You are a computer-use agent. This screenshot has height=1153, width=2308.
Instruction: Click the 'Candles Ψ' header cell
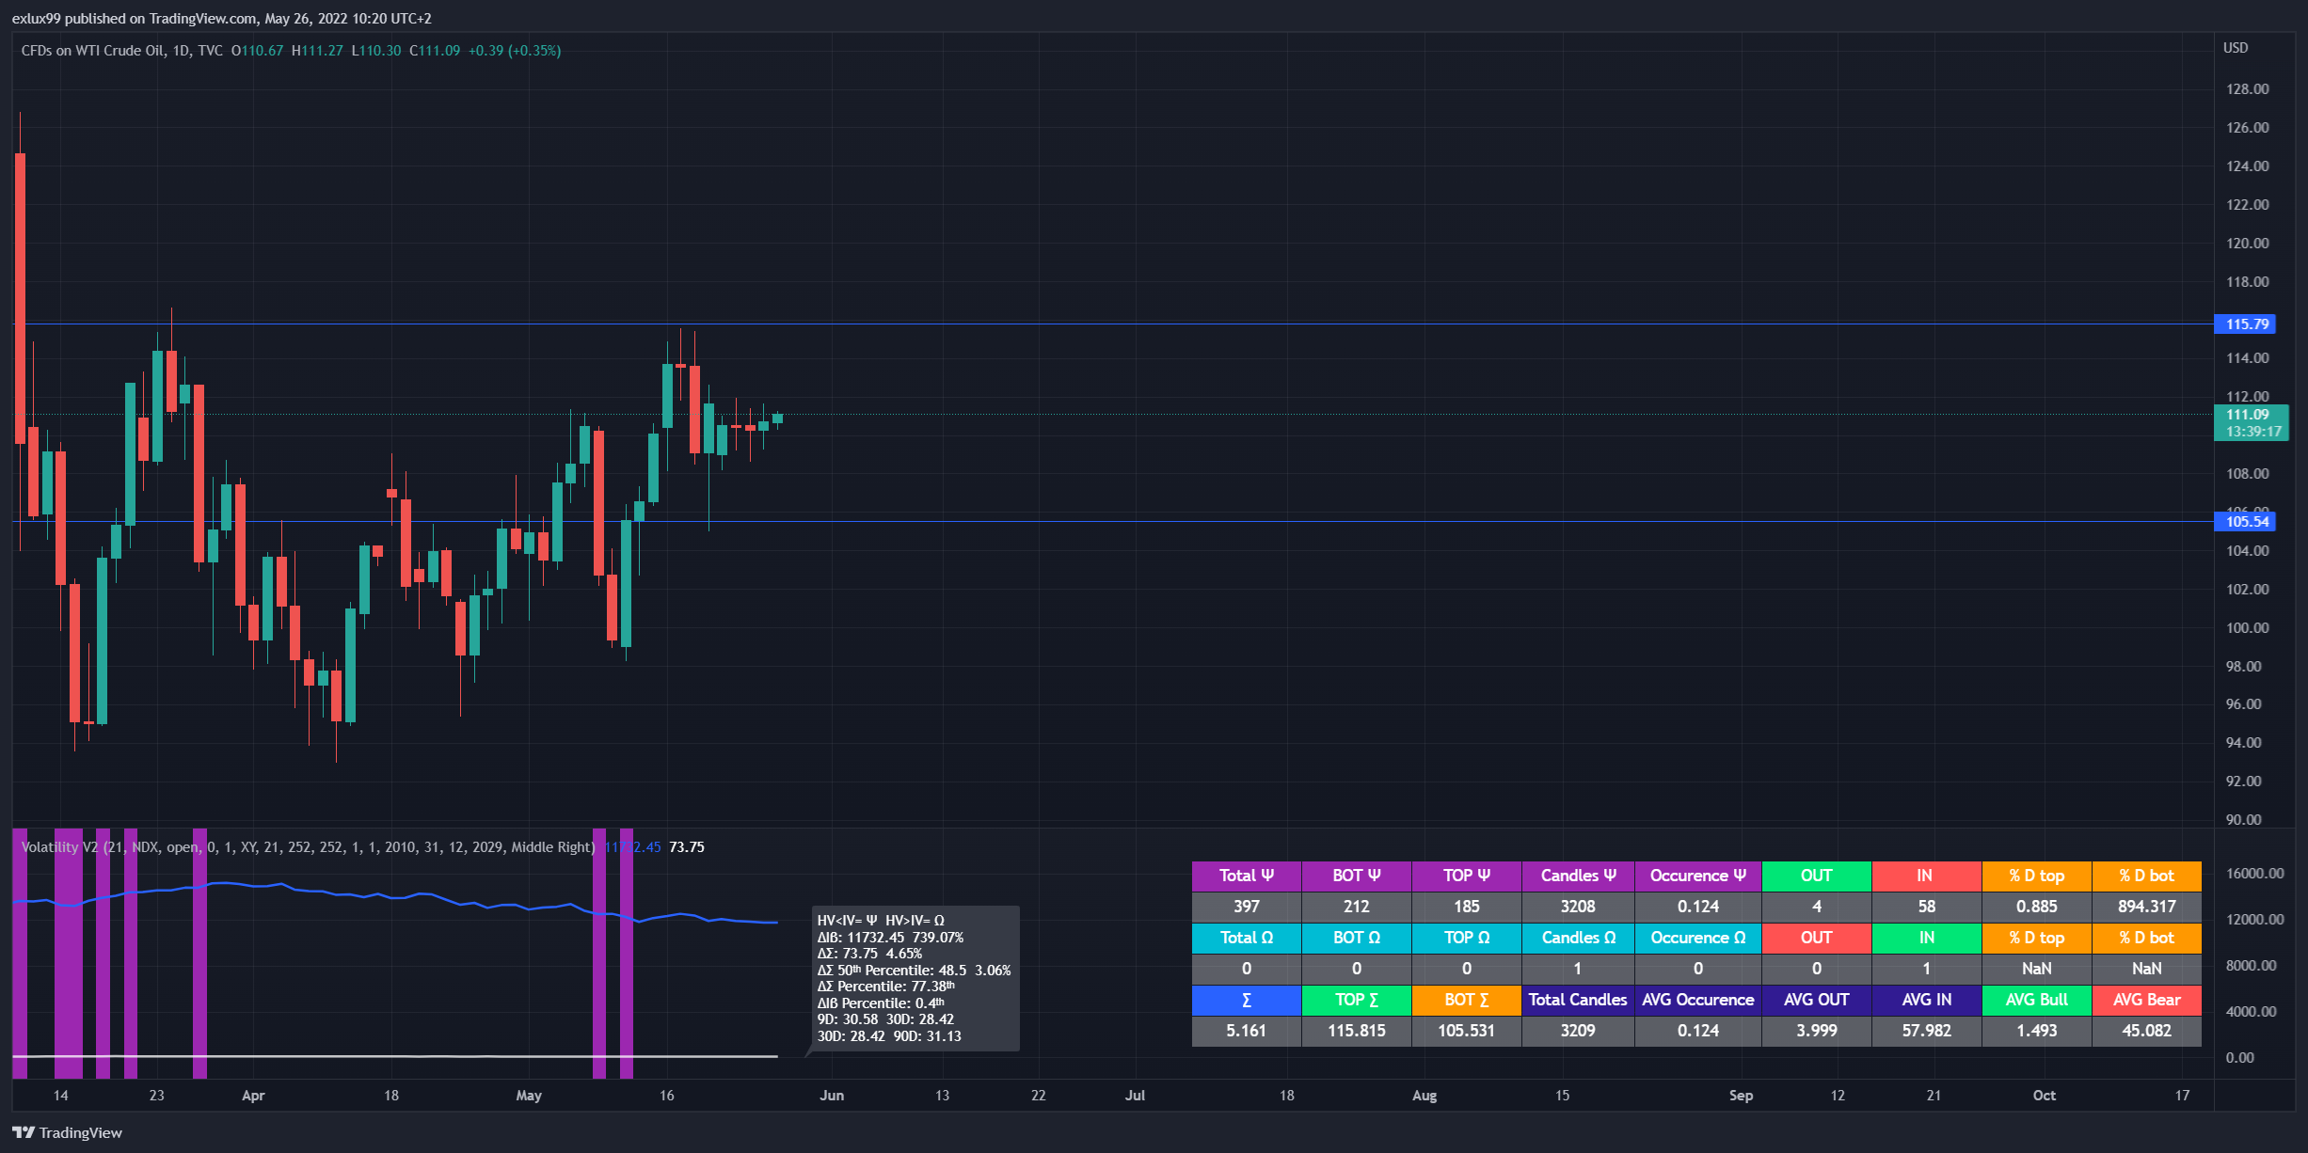coord(1578,876)
